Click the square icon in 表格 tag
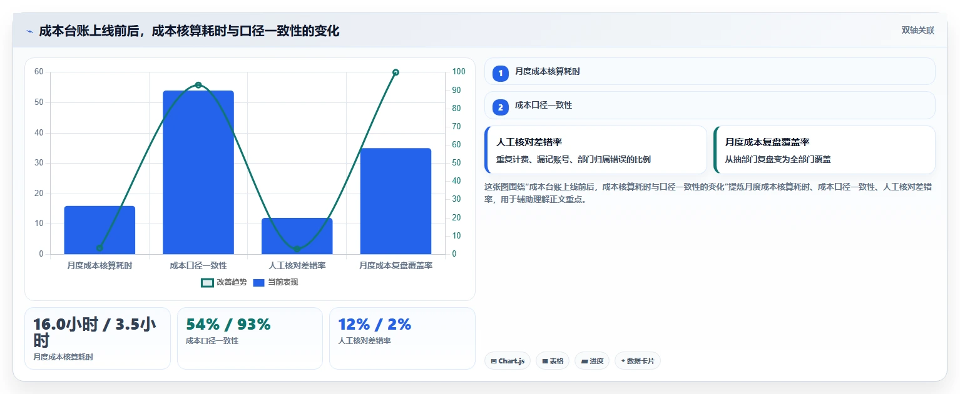This screenshot has width=960, height=394. (545, 361)
